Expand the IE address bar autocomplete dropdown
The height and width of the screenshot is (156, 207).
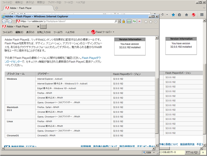119,21
